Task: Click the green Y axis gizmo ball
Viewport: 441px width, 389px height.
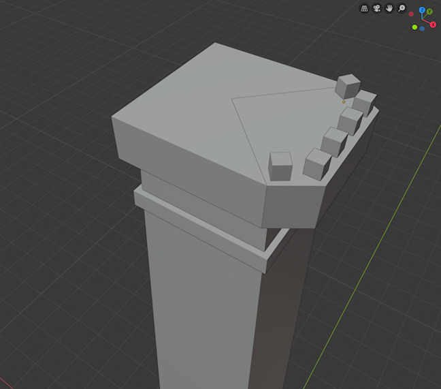Action: click(430, 11)
